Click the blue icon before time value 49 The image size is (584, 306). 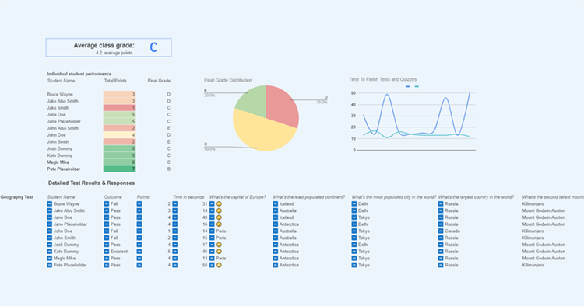tap(175, 217)
